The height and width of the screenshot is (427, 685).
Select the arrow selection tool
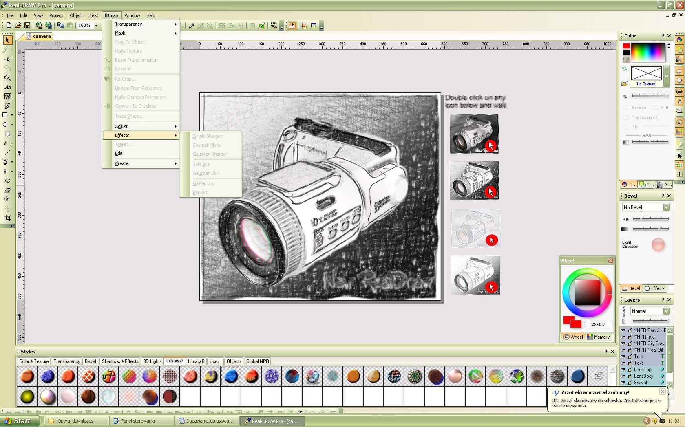pyautogui.click(x=7, y=40)
